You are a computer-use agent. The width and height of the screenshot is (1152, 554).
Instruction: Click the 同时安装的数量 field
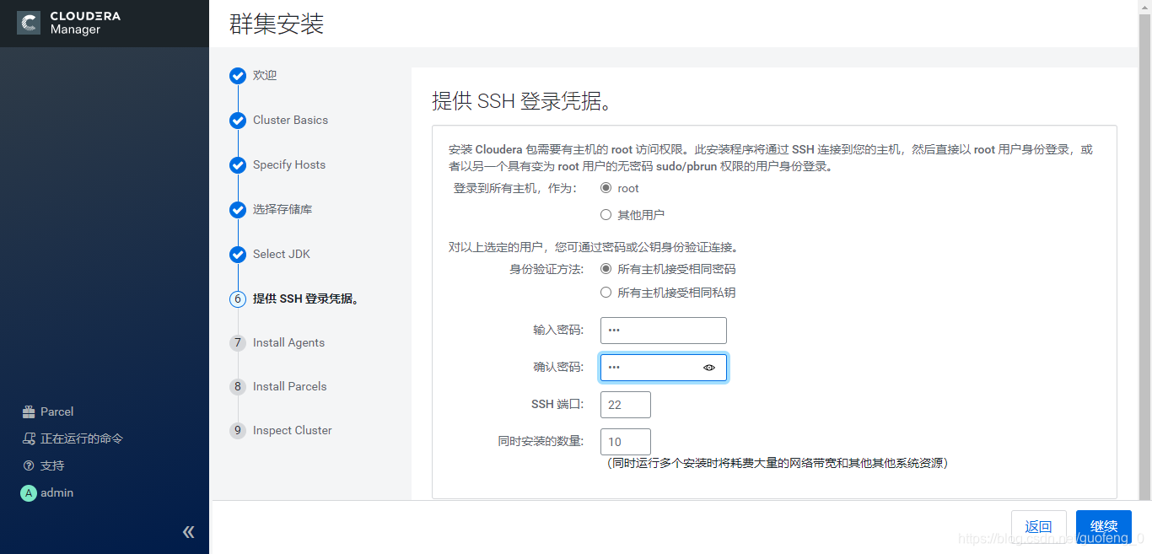[x=626, y=442]
